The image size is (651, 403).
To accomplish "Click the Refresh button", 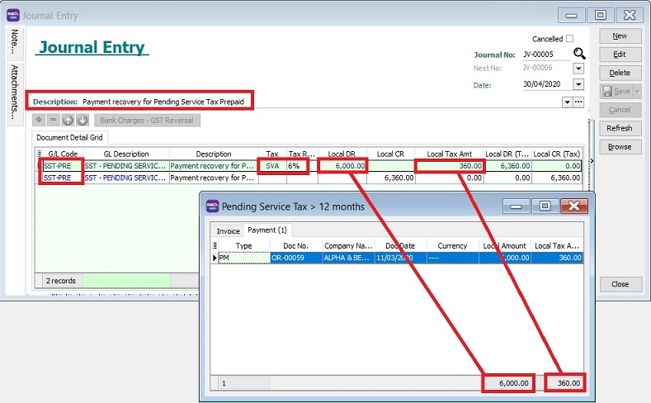I will point(620,128).
